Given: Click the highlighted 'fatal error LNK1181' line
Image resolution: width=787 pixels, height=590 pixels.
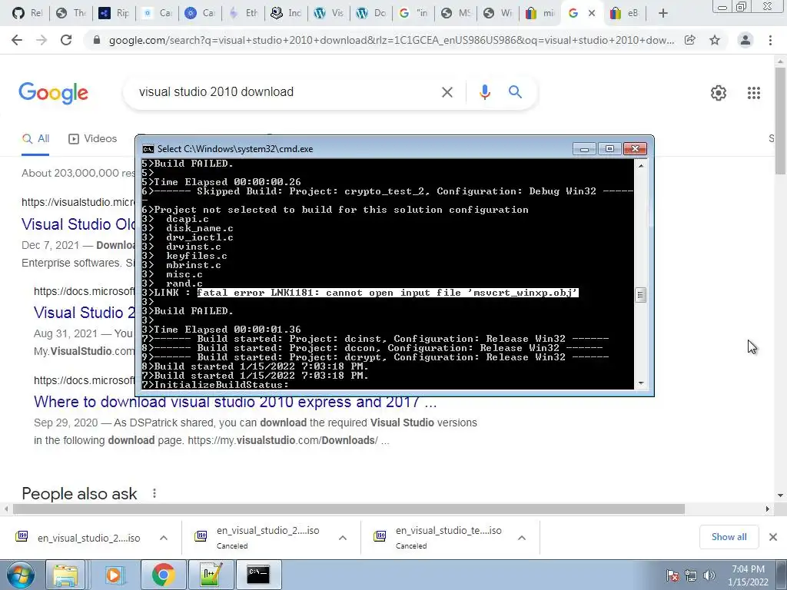Looking at the screenshot, I should (x=387, y=293).
